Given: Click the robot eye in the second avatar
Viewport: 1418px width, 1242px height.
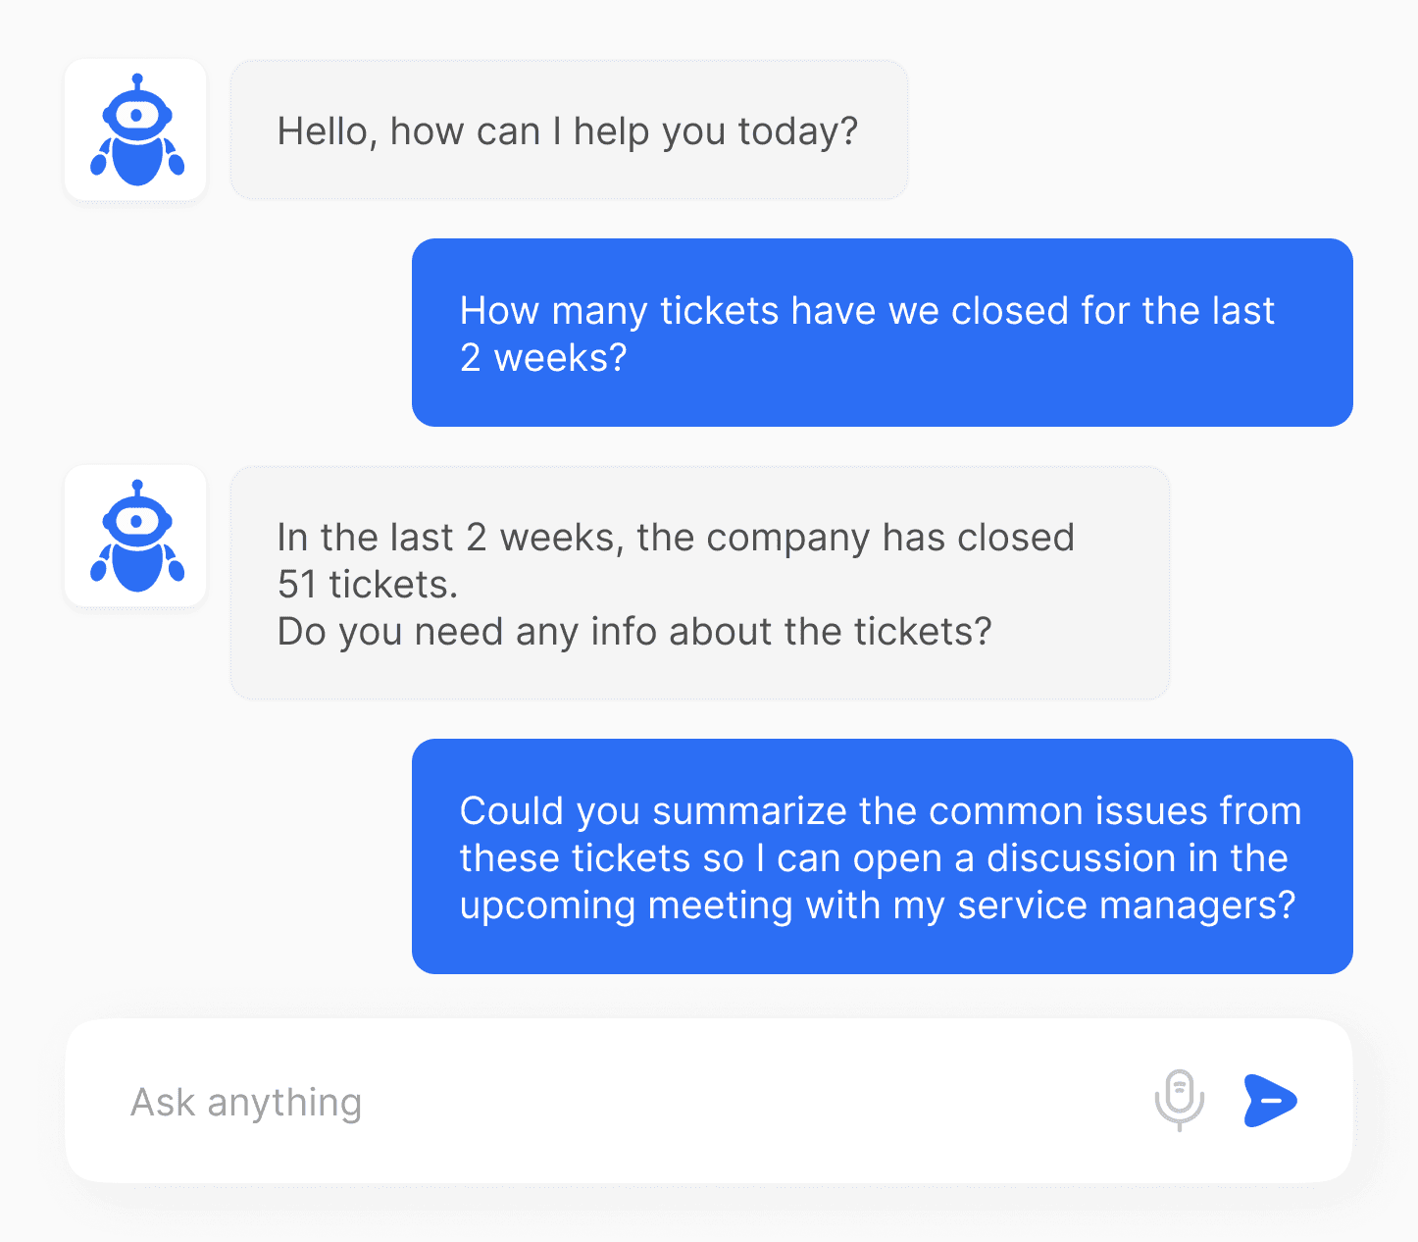Looking at the screenshot, I should click(139, 521).
